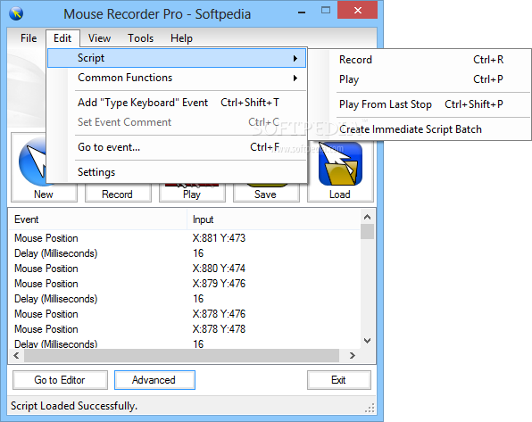The image size is (532, 422).
Task: Click the Exit button
Action: (x=339, y=380)
